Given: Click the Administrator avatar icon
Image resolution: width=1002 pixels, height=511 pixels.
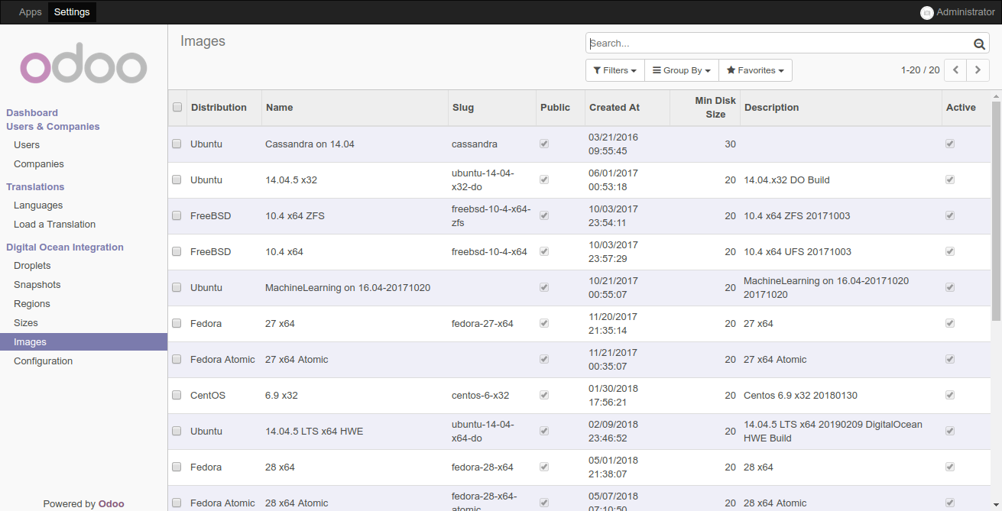Looking at the screenshot, I should coord(927,12).
